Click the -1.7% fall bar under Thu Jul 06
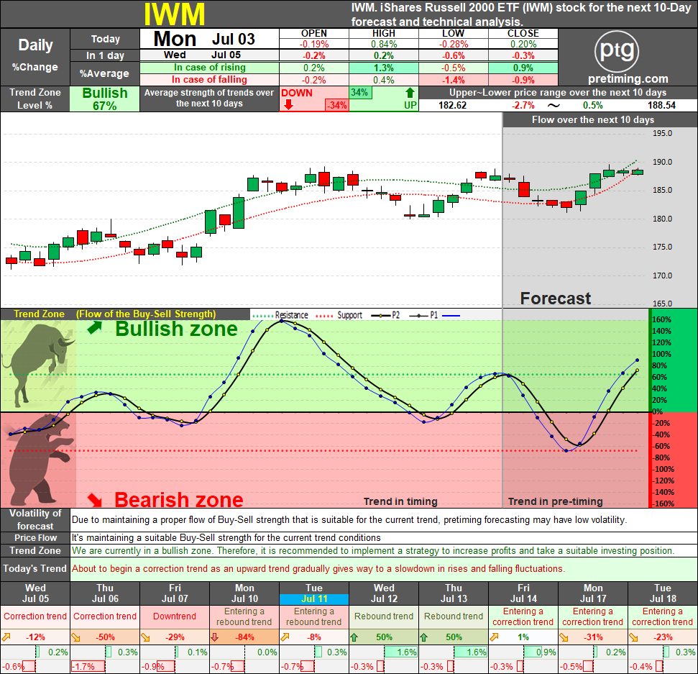The image size is (698, 674). [x=88, y=667]
